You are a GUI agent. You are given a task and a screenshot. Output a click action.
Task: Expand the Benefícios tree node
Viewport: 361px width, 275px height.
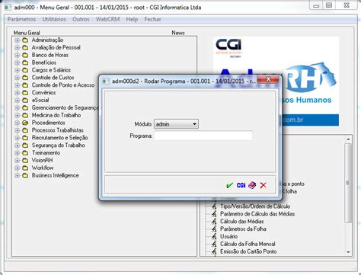coord(17,62)
